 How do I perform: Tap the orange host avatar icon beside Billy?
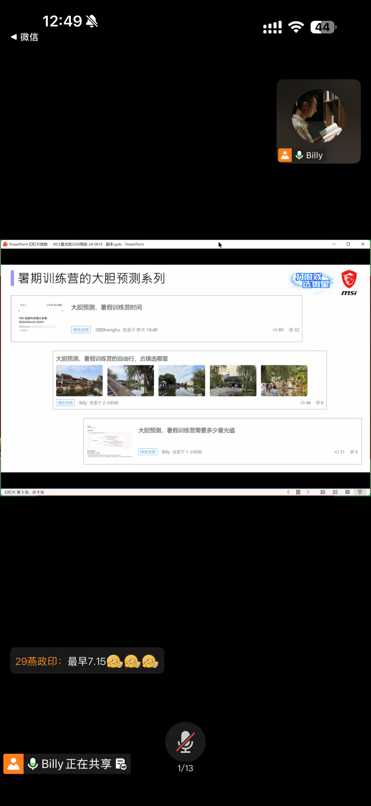(x=285, y=155)
